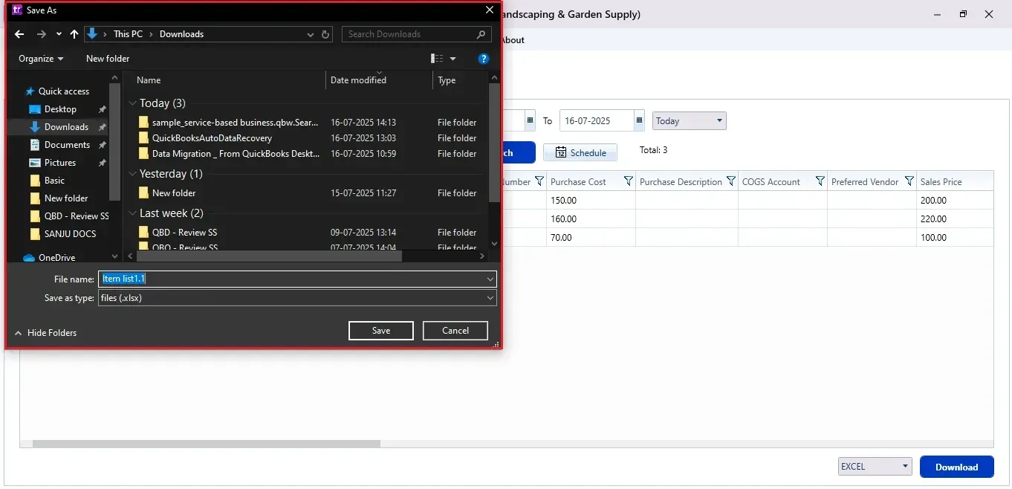Select QBD - Review SS in file list
The height and width of the screenshot is (489, 1012).
coord(184,233)
